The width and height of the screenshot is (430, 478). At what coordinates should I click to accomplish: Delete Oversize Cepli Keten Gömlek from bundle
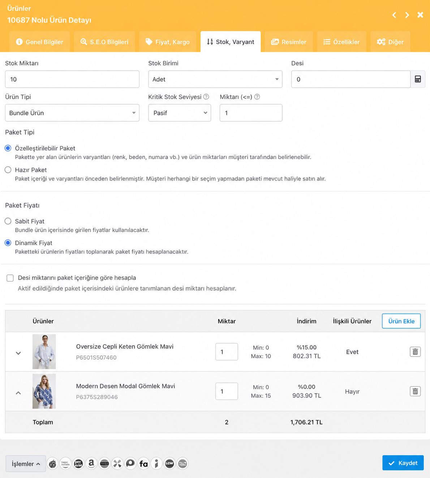[x=415, y=352]
